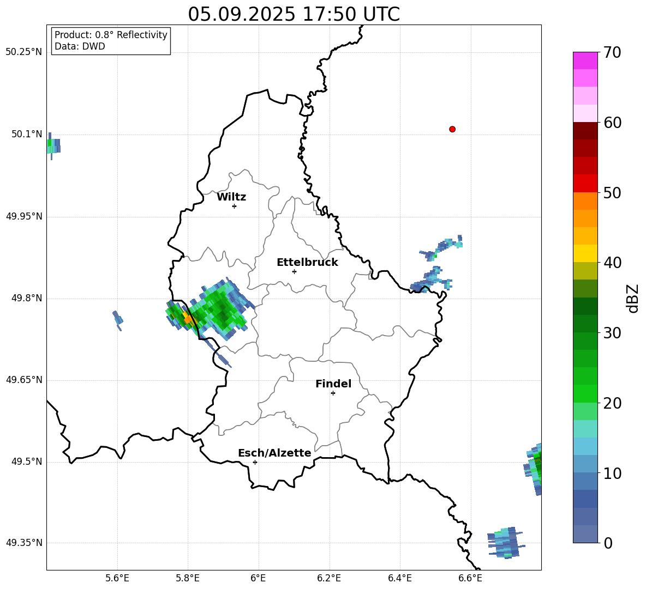
Task: Click the magenta swatch at the colorbar top
Action: pos(585,60)
